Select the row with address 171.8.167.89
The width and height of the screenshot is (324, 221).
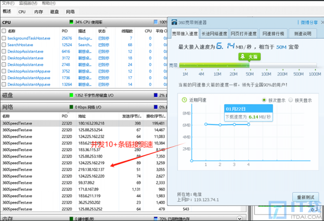click(84, 189)
